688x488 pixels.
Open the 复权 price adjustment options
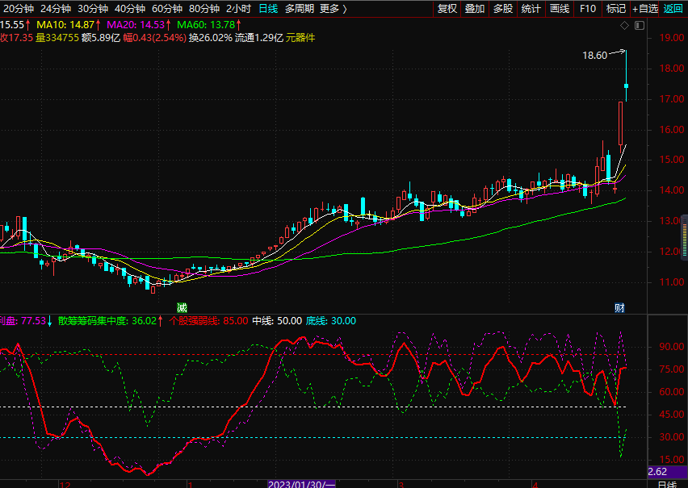pyautogui.click(x=447, y=9)
